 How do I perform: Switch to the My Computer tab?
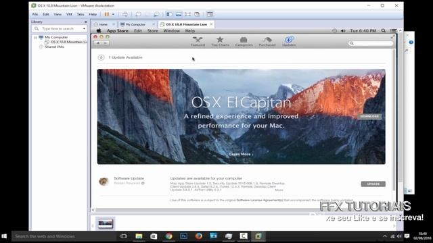(135, 24)
